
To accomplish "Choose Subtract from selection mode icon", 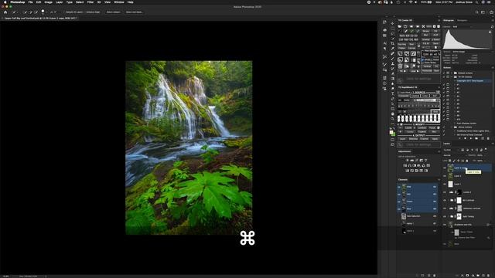I will pos(36,12).
